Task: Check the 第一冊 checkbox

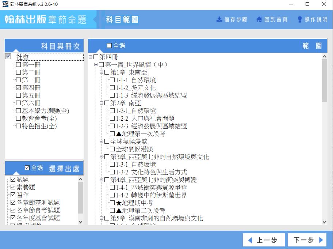Action: click(x=19, y=64)
